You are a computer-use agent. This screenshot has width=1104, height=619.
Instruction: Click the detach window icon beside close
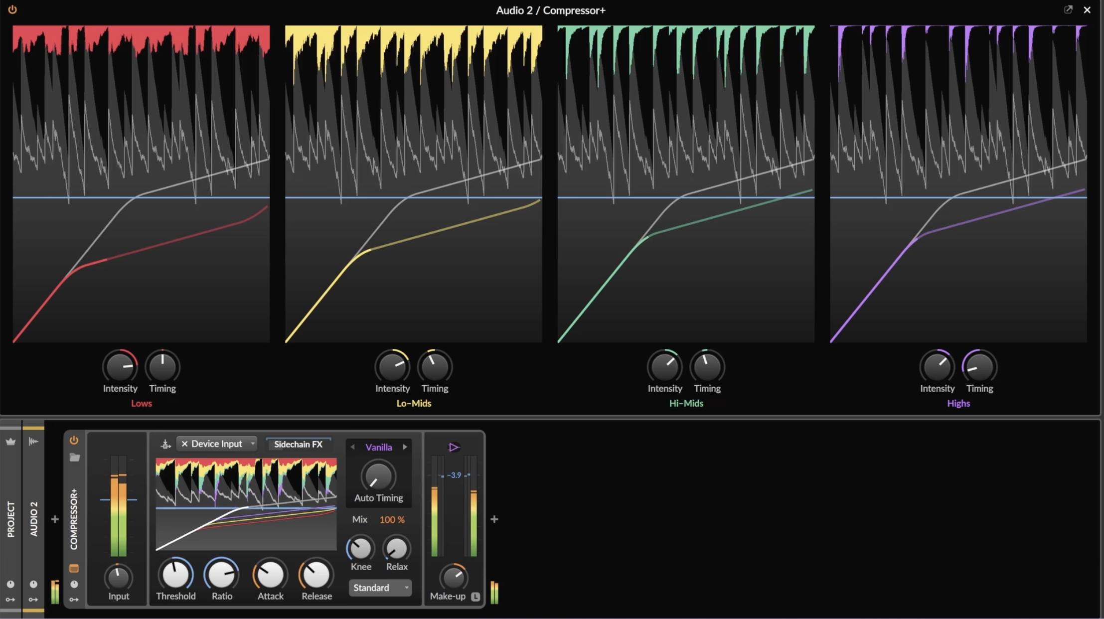click(x=1068, y=9)
